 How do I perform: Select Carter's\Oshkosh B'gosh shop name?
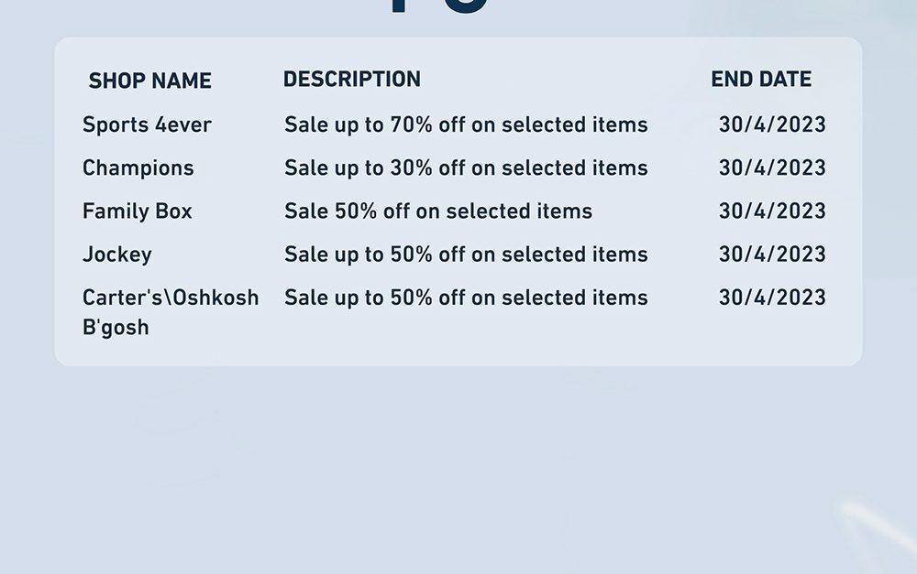tap(171, 312)
